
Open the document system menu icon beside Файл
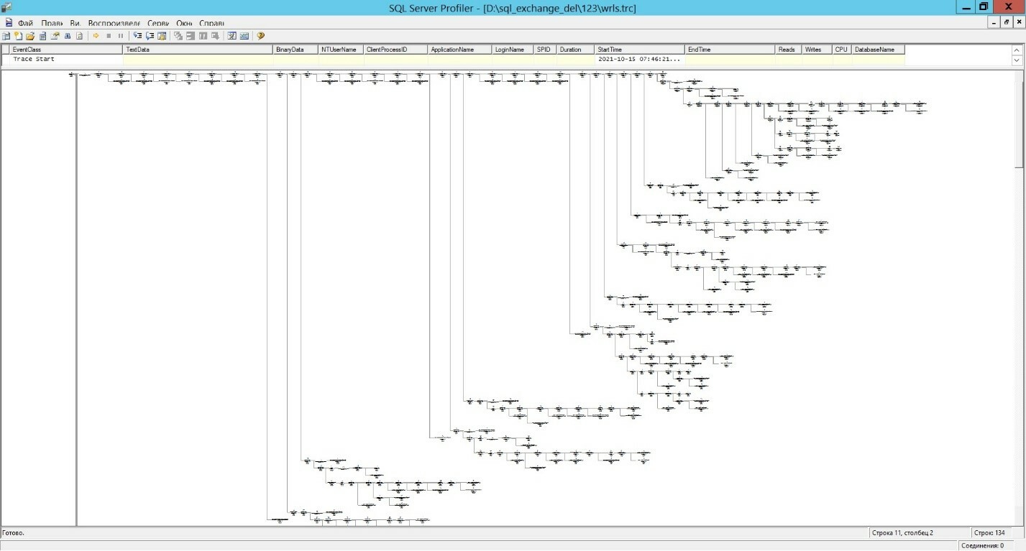8,23
